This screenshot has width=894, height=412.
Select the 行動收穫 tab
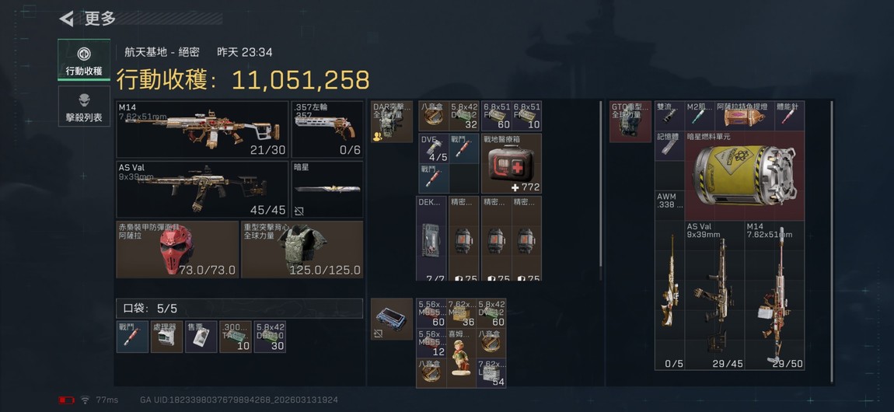click(84, 60)
